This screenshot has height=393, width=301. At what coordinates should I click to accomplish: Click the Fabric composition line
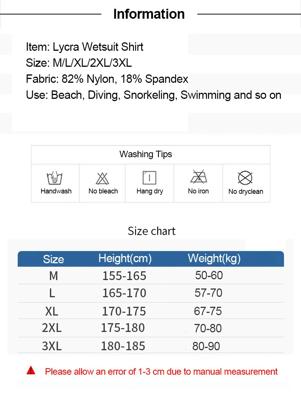(107, 79)
